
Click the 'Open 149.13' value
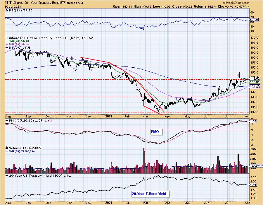point(123,6)
